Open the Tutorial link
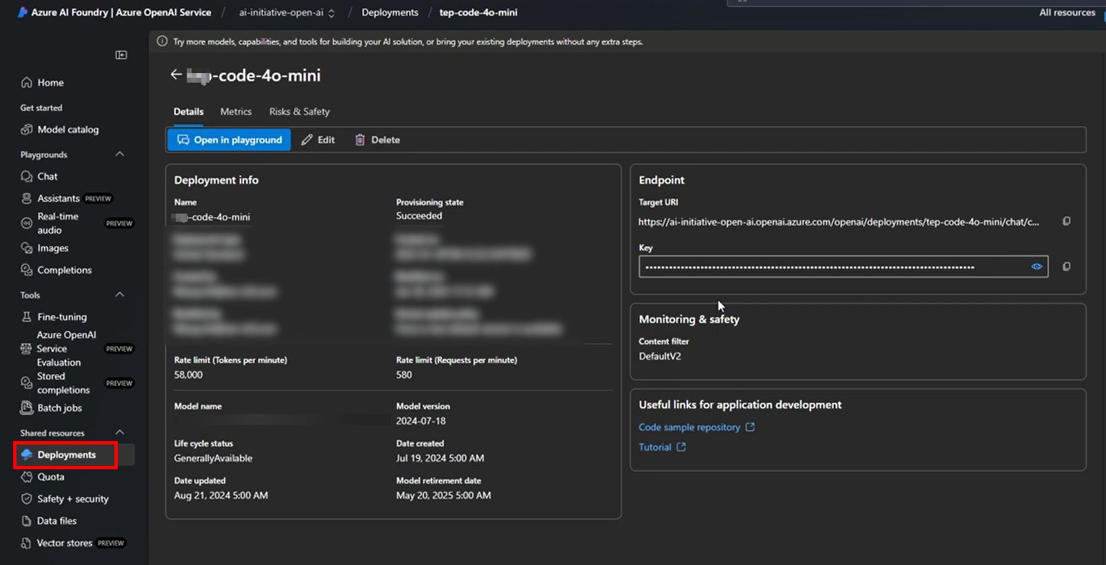The width and height of the screenshot is (1106, 565). point(655,447)
